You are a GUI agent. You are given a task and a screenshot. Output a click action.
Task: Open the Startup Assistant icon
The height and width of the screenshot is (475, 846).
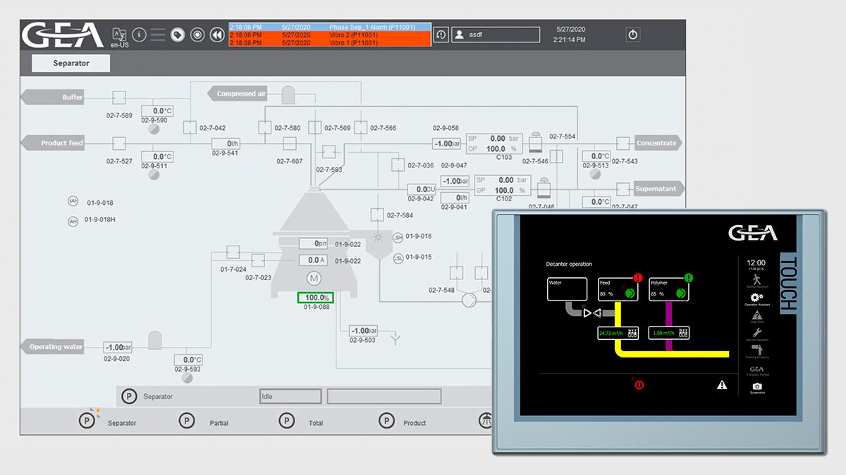[x=756, y=280]
